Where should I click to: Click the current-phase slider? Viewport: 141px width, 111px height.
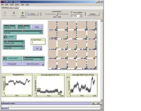33,58
